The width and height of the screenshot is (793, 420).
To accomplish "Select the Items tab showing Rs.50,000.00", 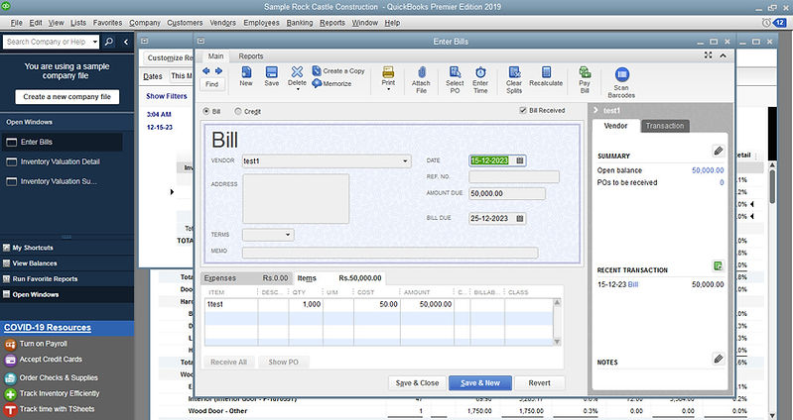I will (338, 278).
